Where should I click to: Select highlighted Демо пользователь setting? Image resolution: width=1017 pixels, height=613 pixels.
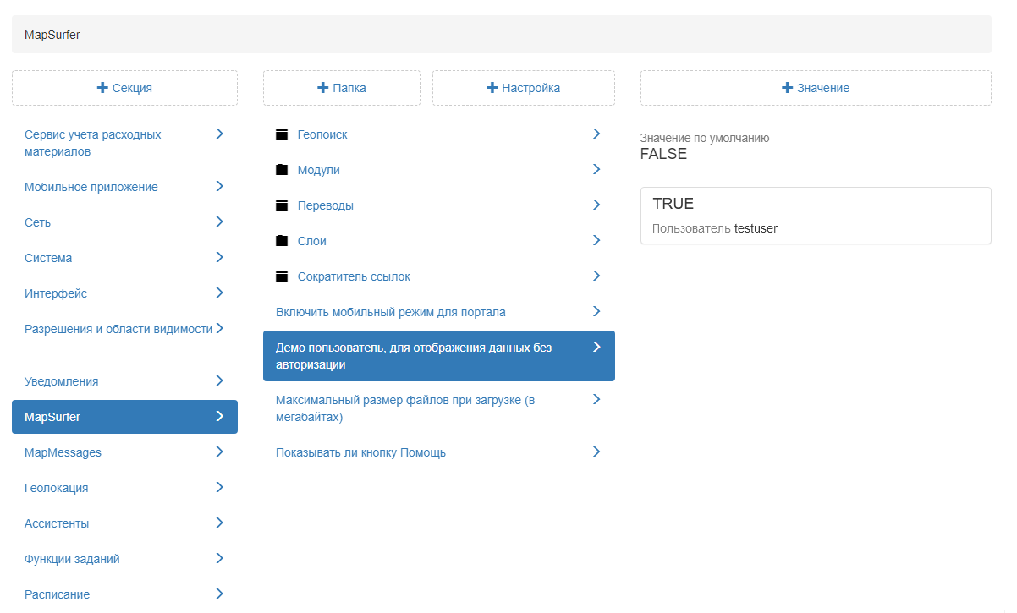pos(439,356)
